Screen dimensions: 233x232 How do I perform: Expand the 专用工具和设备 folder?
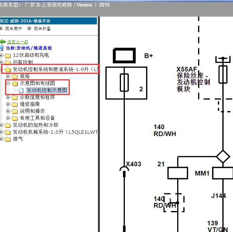point(8,118)
